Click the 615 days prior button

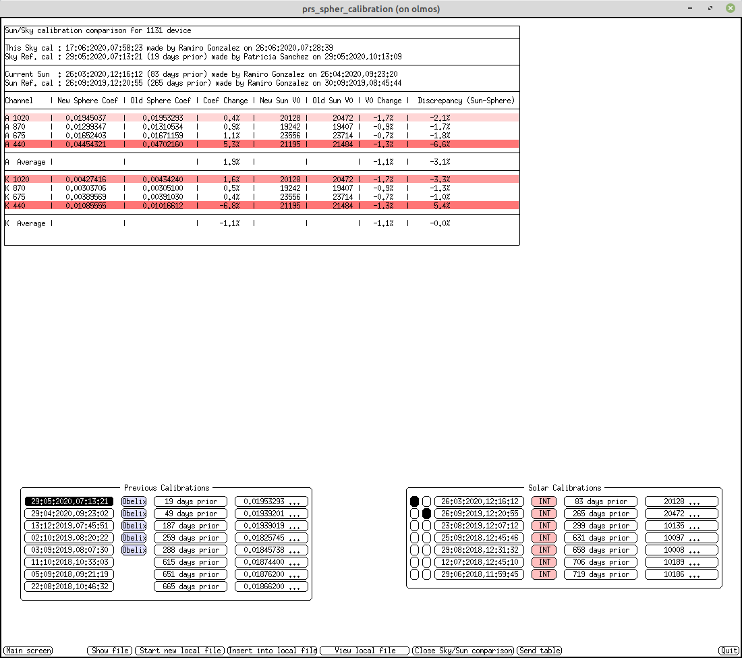pos(191,562)
